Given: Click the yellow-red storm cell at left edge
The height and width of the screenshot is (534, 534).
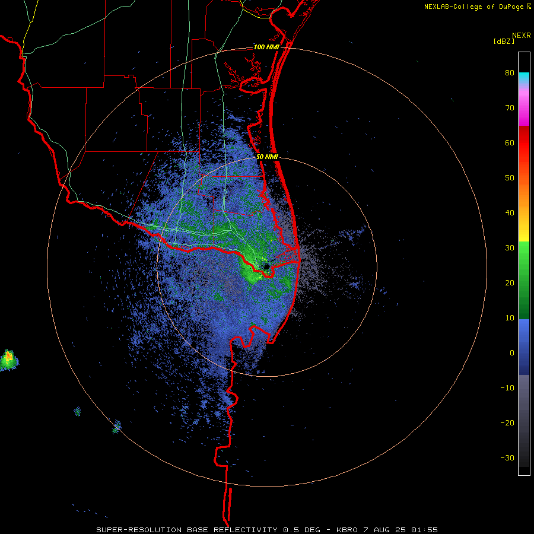Looking at the screenshot, I should [x=8, y=360].
